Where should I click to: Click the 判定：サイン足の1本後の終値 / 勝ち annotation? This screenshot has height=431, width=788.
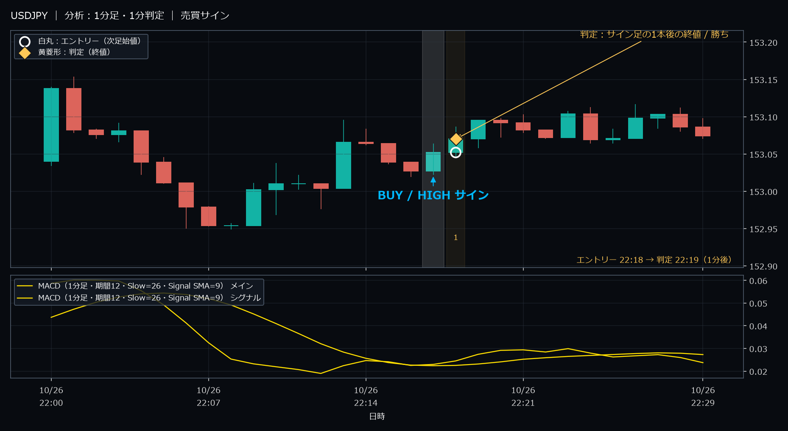(654, 34)
